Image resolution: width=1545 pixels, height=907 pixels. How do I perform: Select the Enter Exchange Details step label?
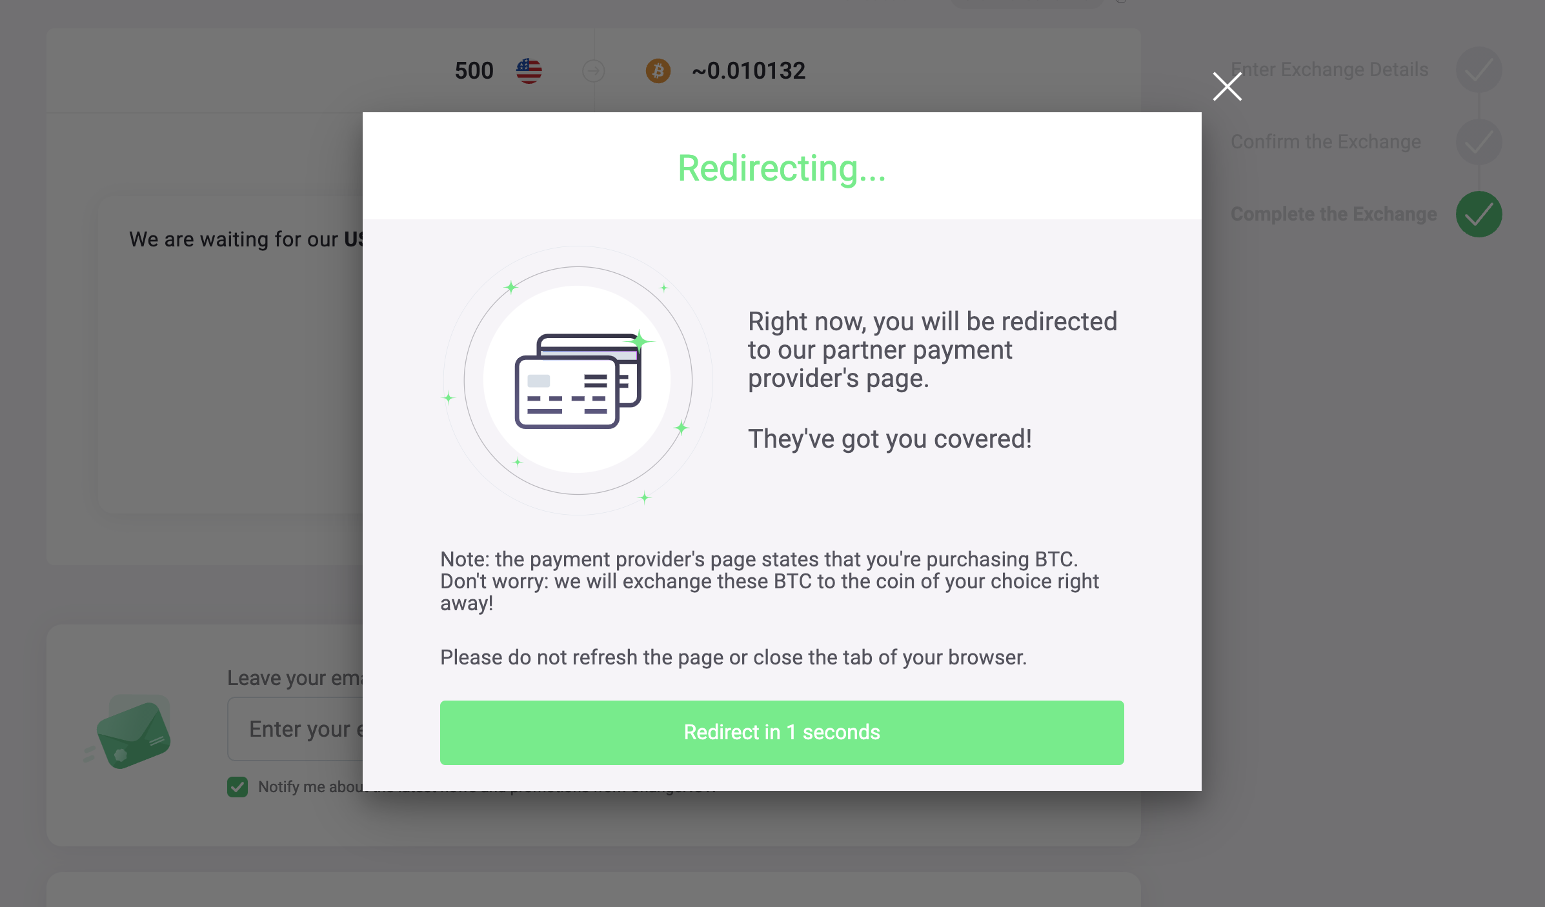pos(1329,70)
